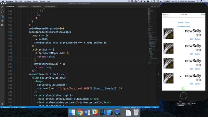Tap Edit on the second newSally product
208x117 pixels.
(x=191, y=54)
